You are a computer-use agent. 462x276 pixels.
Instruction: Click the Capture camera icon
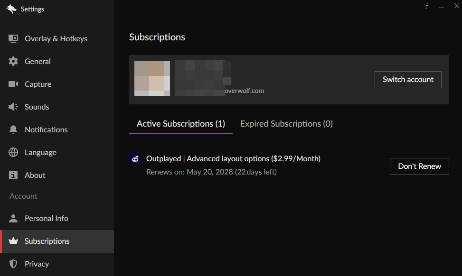[x=13, y=84]
